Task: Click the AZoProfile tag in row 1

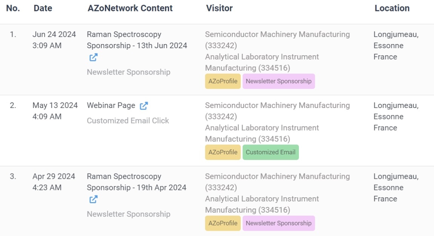Action: click(x=223, y=81)
